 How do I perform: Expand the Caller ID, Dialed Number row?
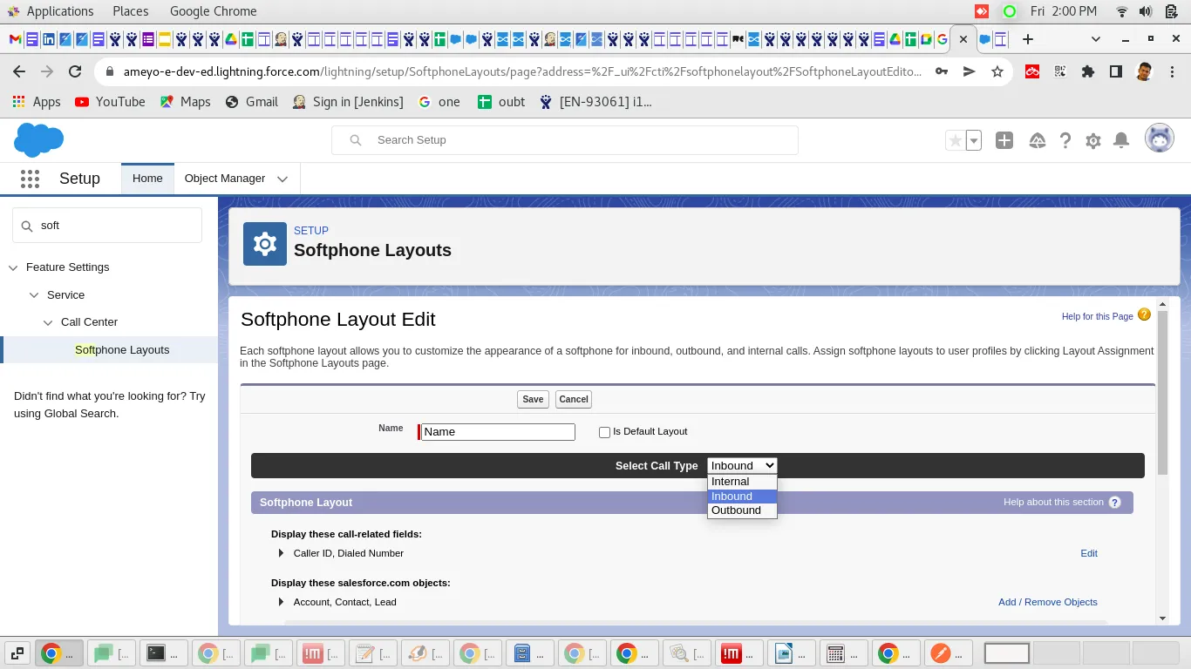pyautogui.click(x=281, y=553)
